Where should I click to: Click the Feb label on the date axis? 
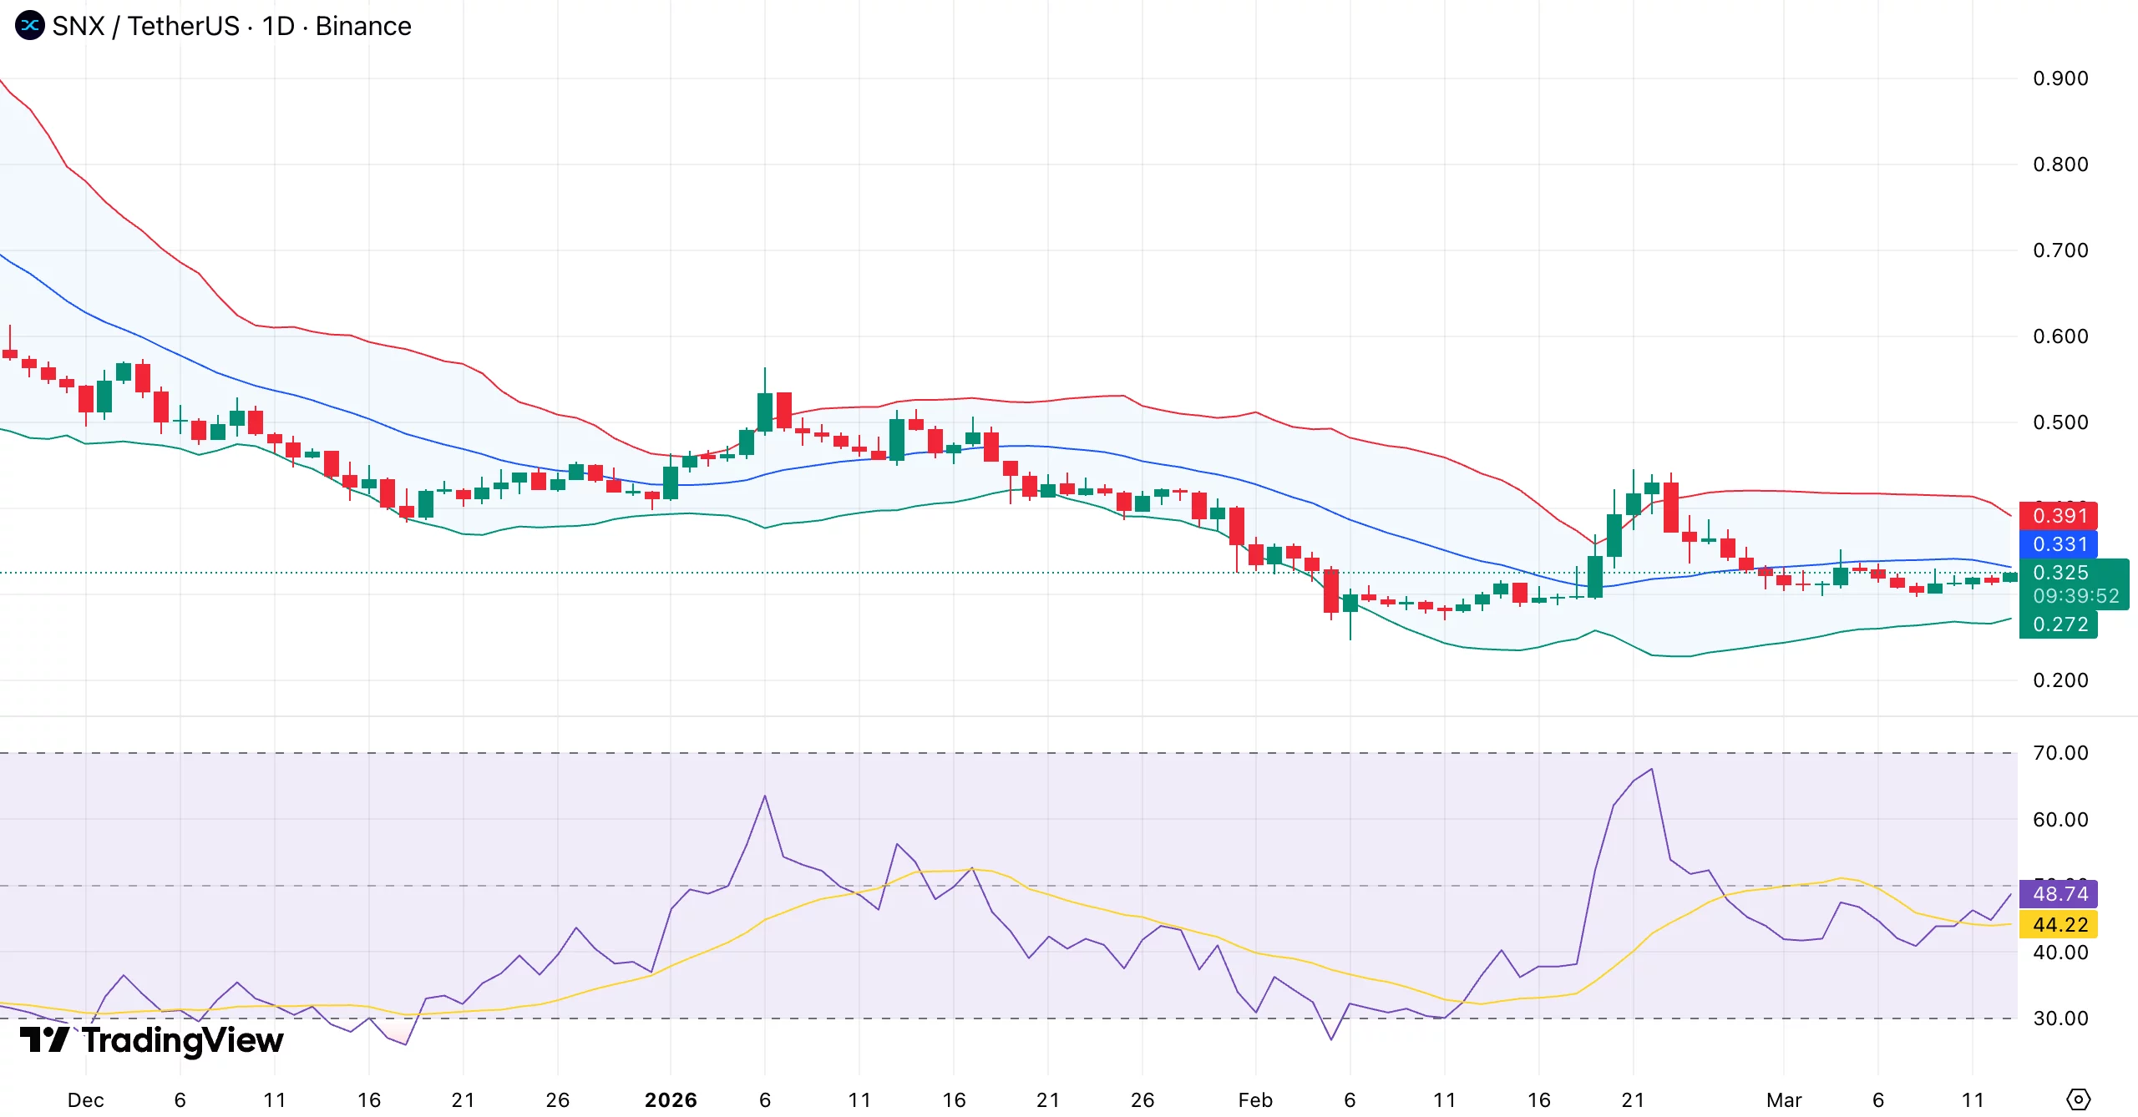pos(1254,1099)
